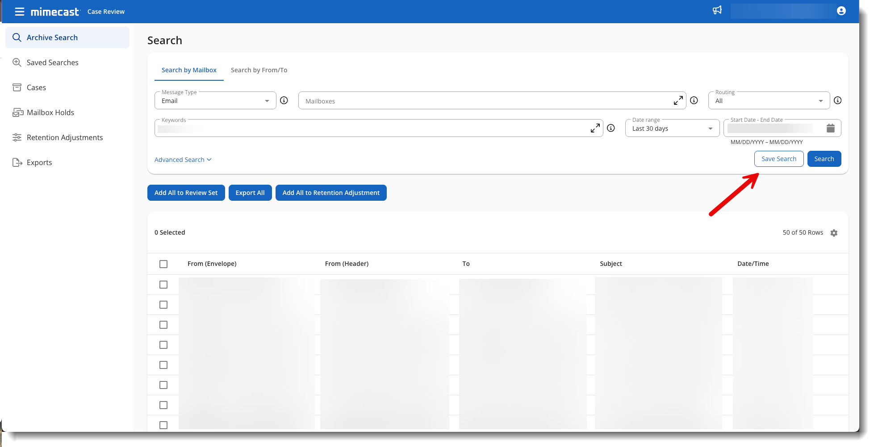Open the Cases section in sidebar
This screenshot has width=874, height=447.
point(36,87)
